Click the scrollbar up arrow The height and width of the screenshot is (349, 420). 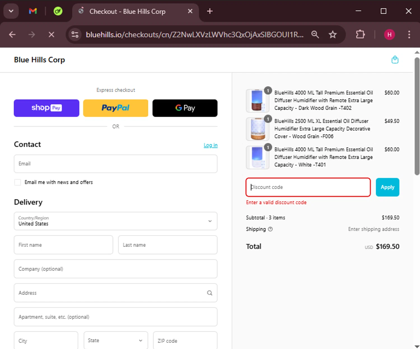pos(417,52)
